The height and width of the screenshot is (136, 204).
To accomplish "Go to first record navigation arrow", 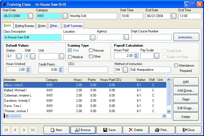I will pyautogui.click(x=6, y=130).
